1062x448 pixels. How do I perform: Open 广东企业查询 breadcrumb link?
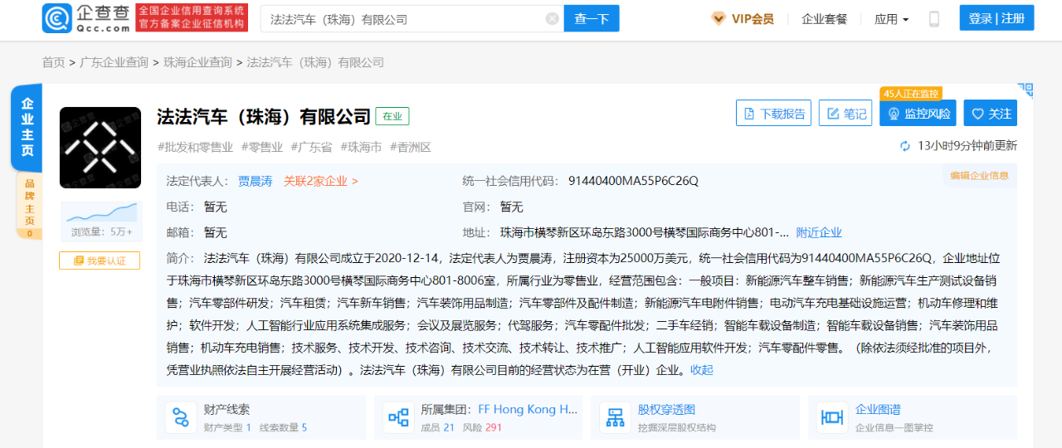tap(114, 62)
